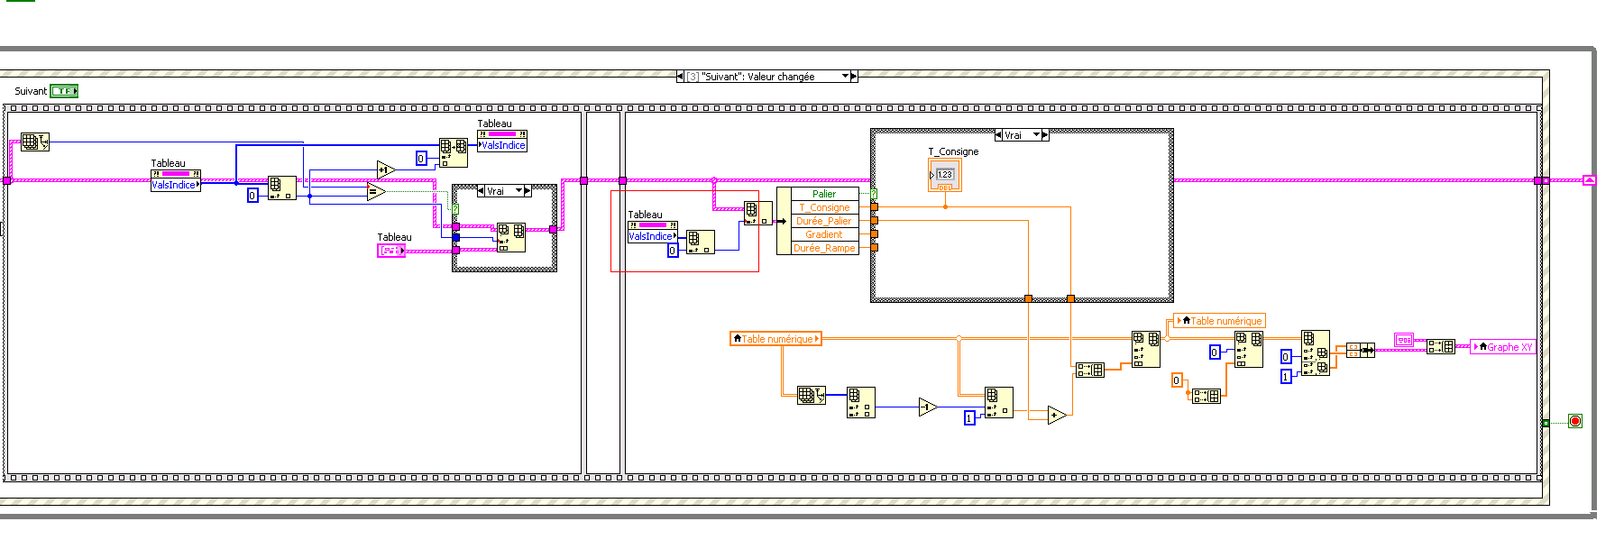
Task: Click blue 1 constant near Decrement output
Action: click(x=969, y=418)
